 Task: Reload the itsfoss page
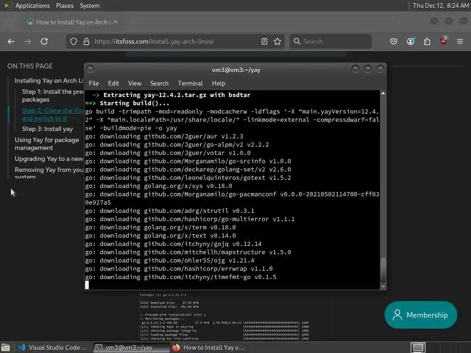[x=44, y=41]
